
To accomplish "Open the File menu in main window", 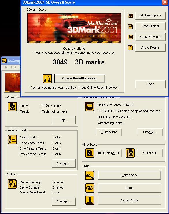I will pyautogui.click(x=5, y=67).
